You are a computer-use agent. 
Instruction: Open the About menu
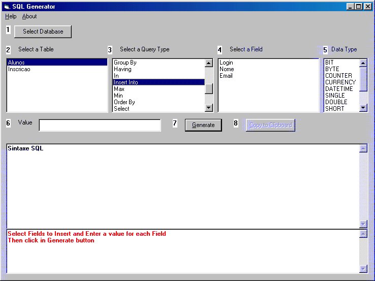click(29, 16)
